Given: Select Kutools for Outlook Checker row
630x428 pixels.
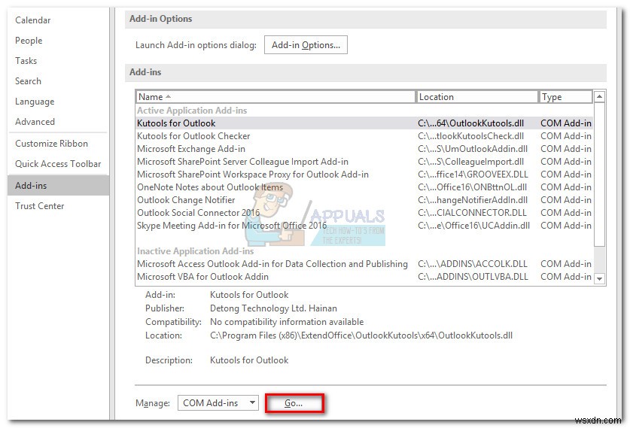Looking at the screenshot, I should point(364,136).
